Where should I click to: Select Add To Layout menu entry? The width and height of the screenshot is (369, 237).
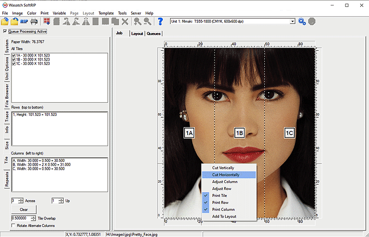click(x=224, y=216)
